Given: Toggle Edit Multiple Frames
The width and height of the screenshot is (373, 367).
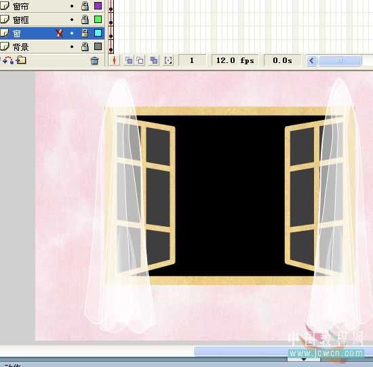Looking at the screenshot, I should pos(154,60).
